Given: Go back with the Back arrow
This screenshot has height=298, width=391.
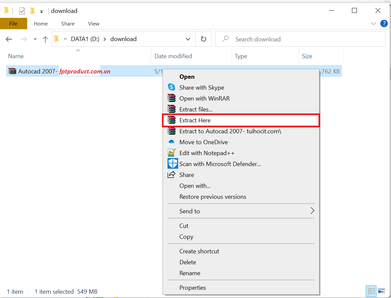Looking at the screenshot, I should 9,39.
